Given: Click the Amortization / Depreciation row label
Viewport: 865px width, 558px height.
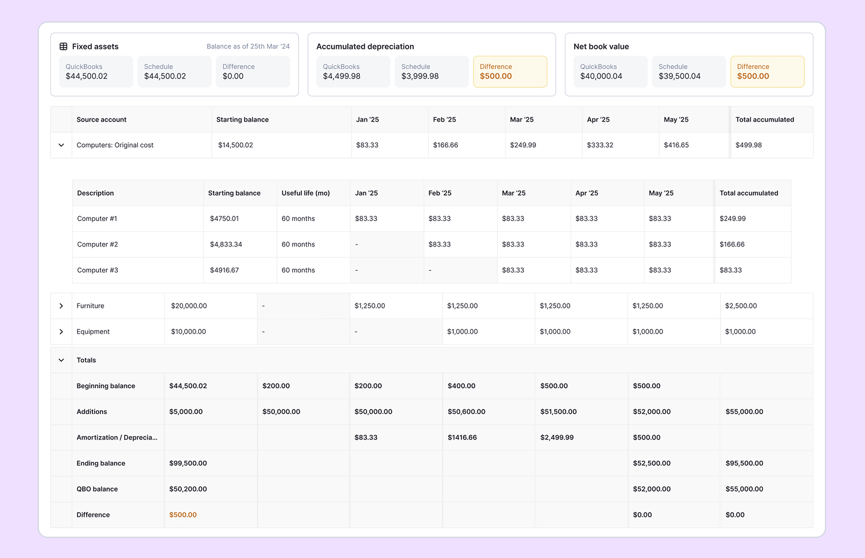Looking at the screenshot, I should click(117, 438).
